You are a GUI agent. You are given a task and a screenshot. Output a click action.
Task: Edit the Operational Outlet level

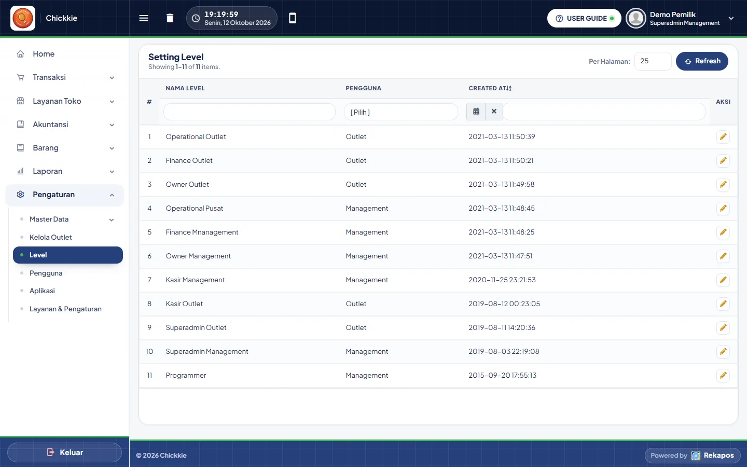[x=723, y=137]
